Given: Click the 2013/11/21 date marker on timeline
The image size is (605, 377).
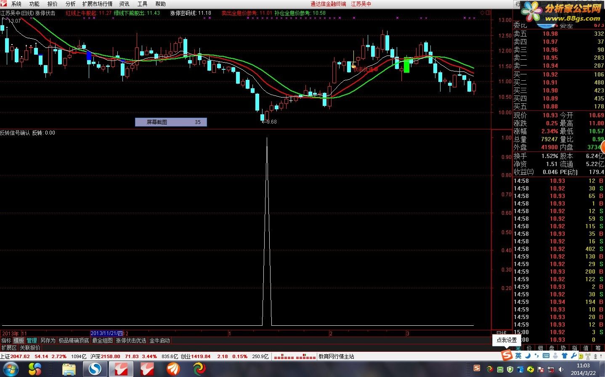Looking at the screenshot, I should pos(107,333).
